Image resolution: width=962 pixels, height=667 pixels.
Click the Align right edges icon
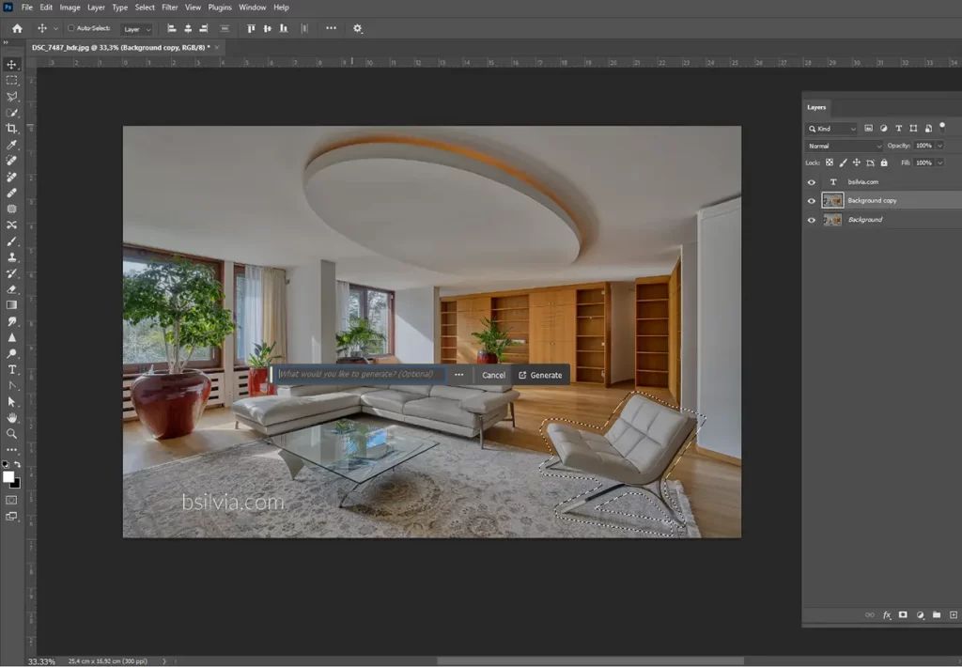204,28
